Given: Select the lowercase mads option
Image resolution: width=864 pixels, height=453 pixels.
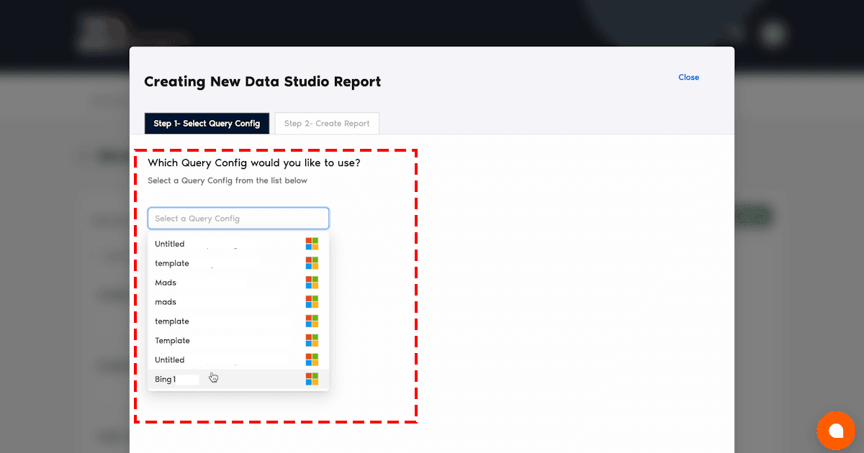Looking at the screenshot, I should click(166, 302).
